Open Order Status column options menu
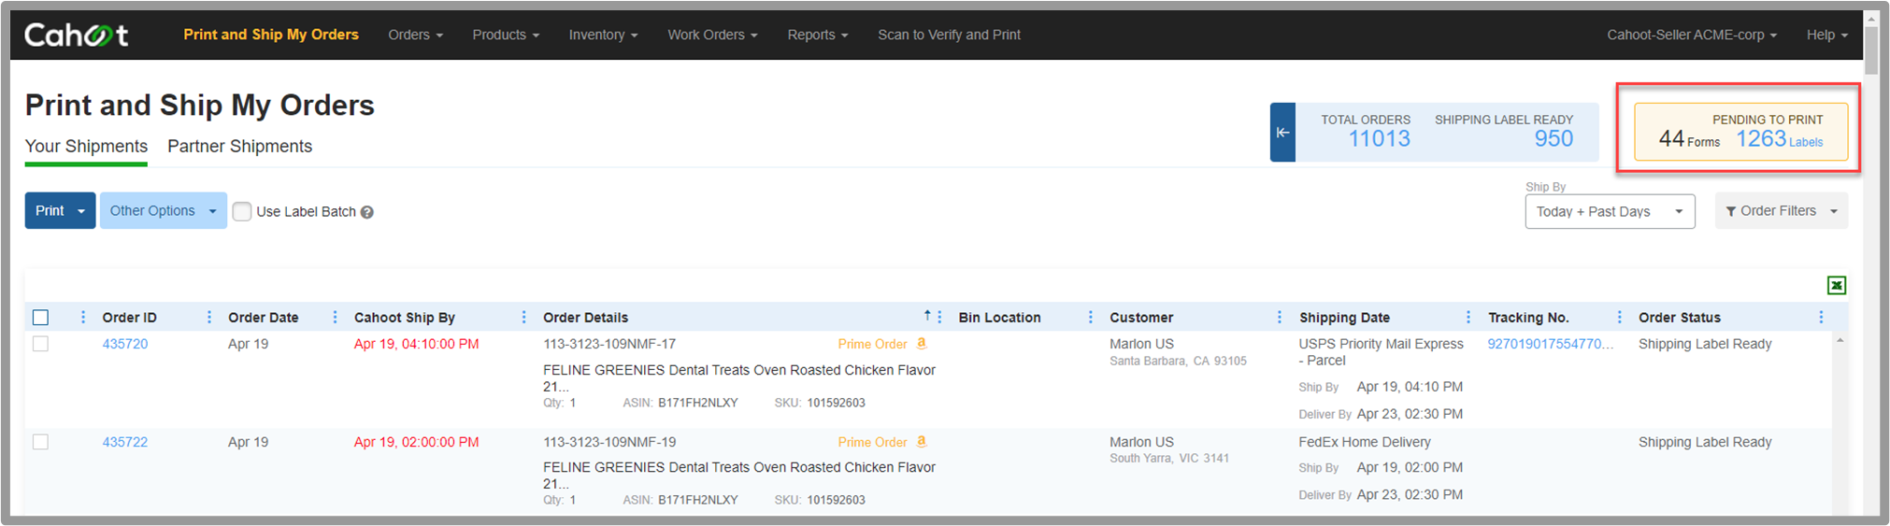Screen dimensions: 1890x526 point(1821,317)
